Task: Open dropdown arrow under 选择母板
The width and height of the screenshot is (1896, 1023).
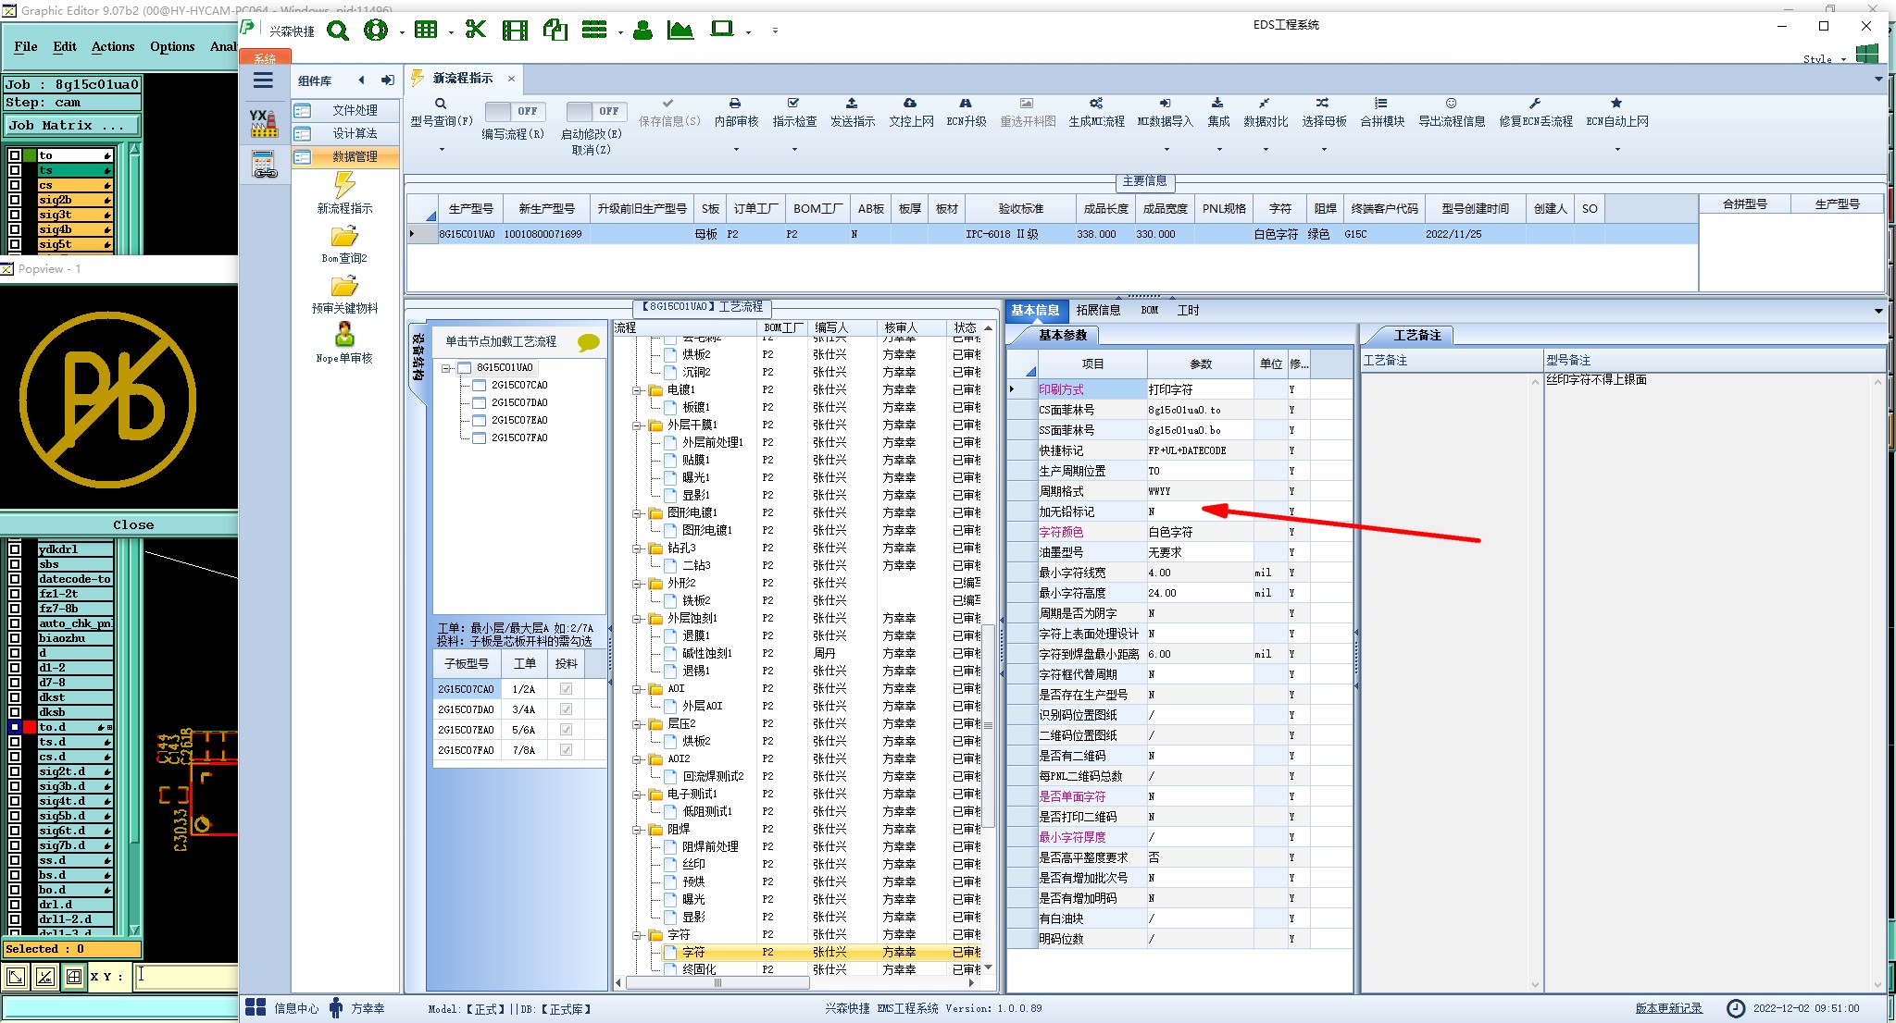Action: pos(1324,149)
